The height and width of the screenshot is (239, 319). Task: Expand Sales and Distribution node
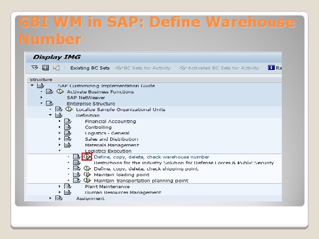coord(59,139)
